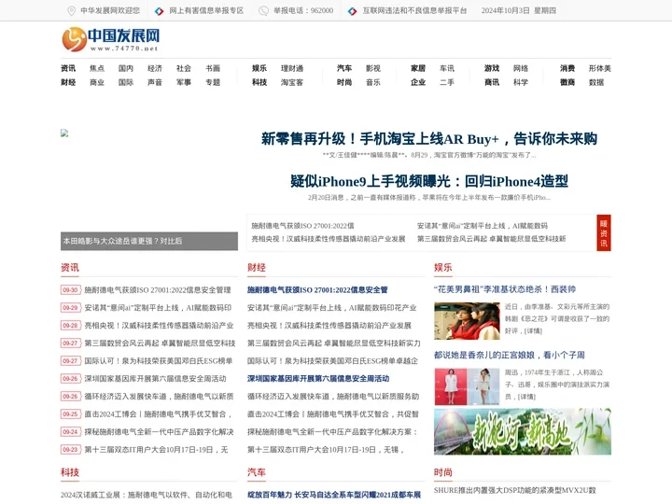Open 国际 navigation link
The height and width of the screenshot is (504, 672).
pyautogui.click(x=126, y=82)
